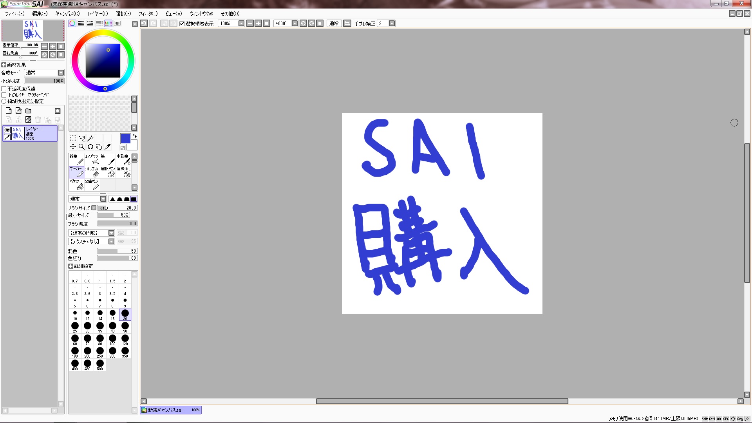Screen dimensions: 752x423
Task: Pick brush size 20 preset
Action: coord(125,315)
